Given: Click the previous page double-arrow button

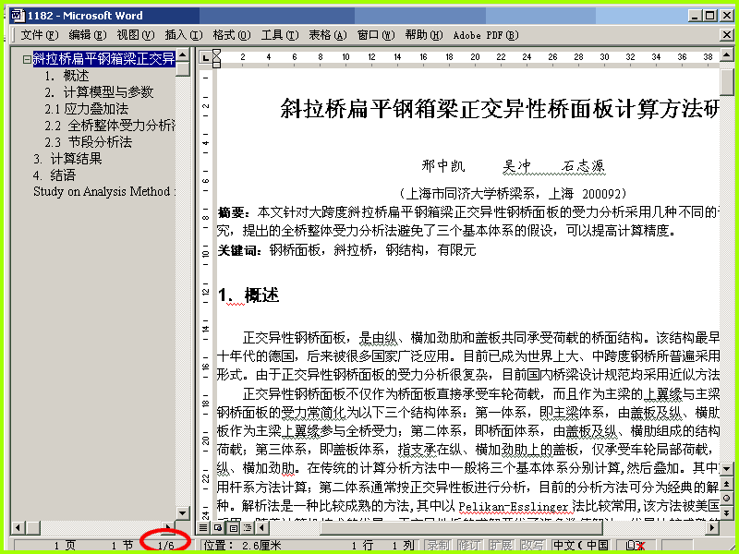Looking at the screenshot, I should 726,484.
